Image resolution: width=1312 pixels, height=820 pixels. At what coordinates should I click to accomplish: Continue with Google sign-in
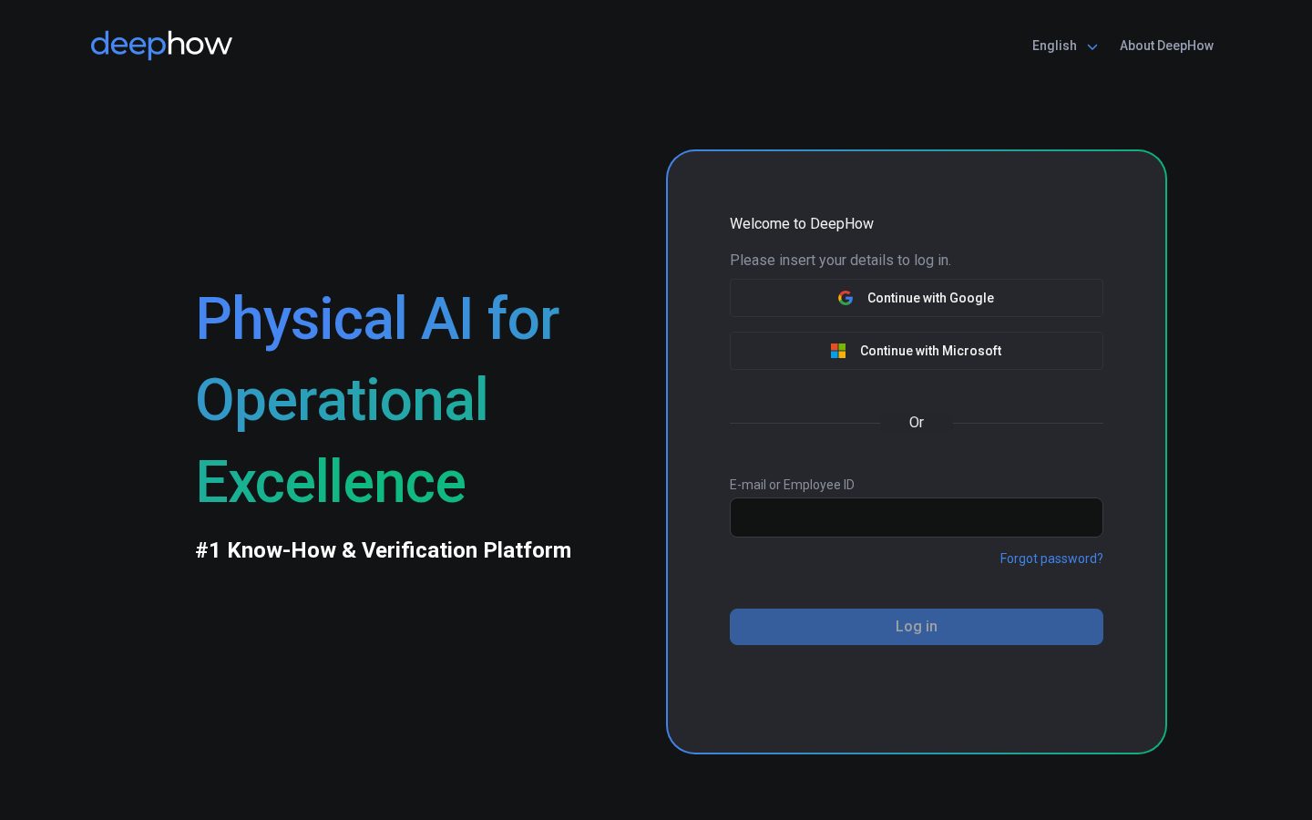point(917,298)
